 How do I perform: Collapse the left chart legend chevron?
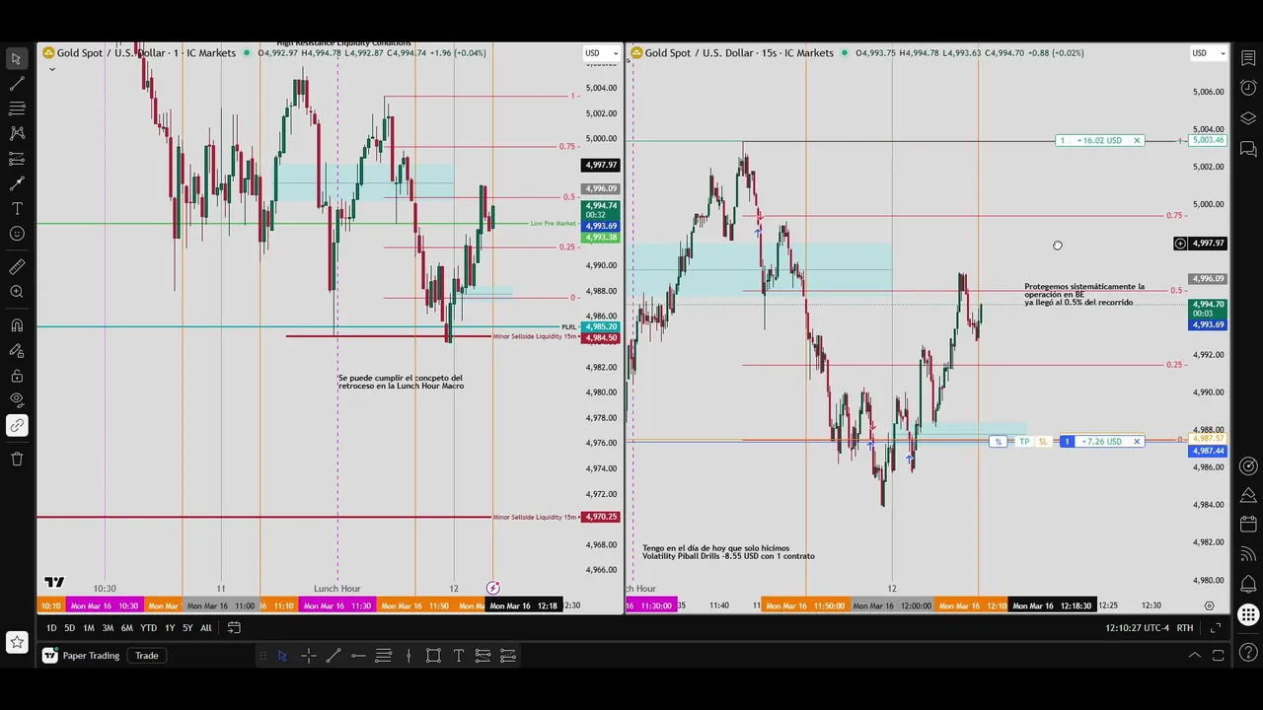click(x=51, y=70)
